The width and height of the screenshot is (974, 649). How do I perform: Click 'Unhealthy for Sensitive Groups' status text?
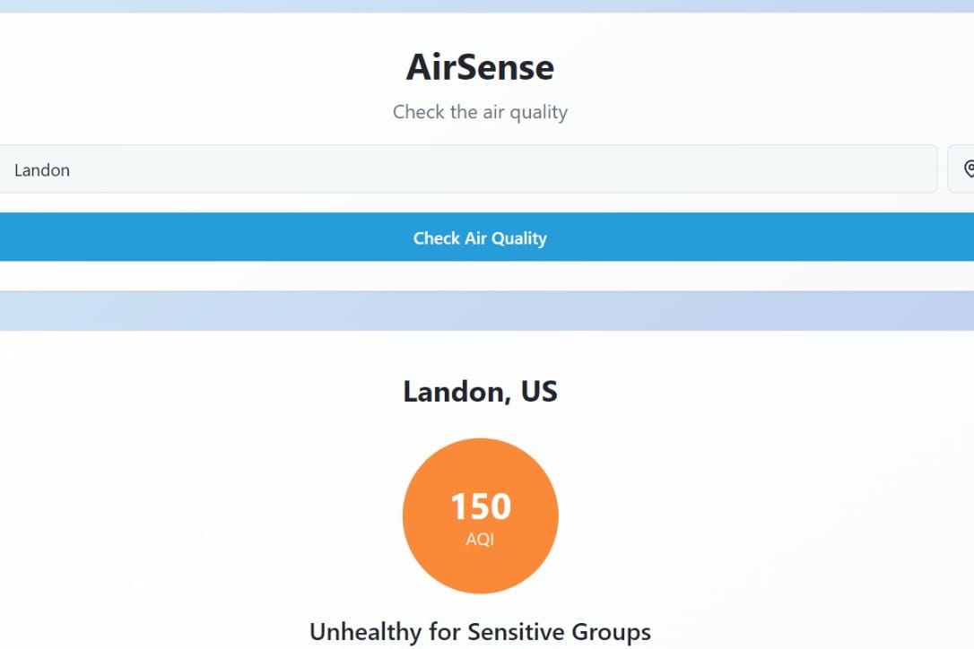coord(480,632)
